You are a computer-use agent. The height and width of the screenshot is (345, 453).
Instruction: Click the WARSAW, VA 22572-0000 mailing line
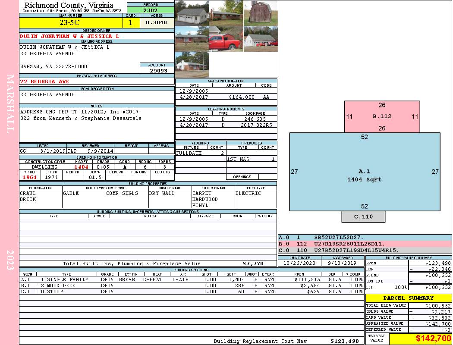(x=53, y=66)
